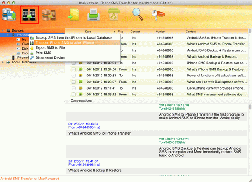The width and height of the screenshot is (252, 182).
Task: Click the Devices folder icon in sidebar
Action: click(8, 30)
